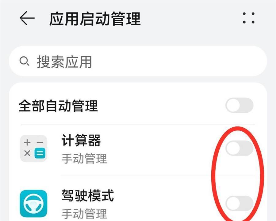Tap the 应用启动管理 page title

[95, 19]
